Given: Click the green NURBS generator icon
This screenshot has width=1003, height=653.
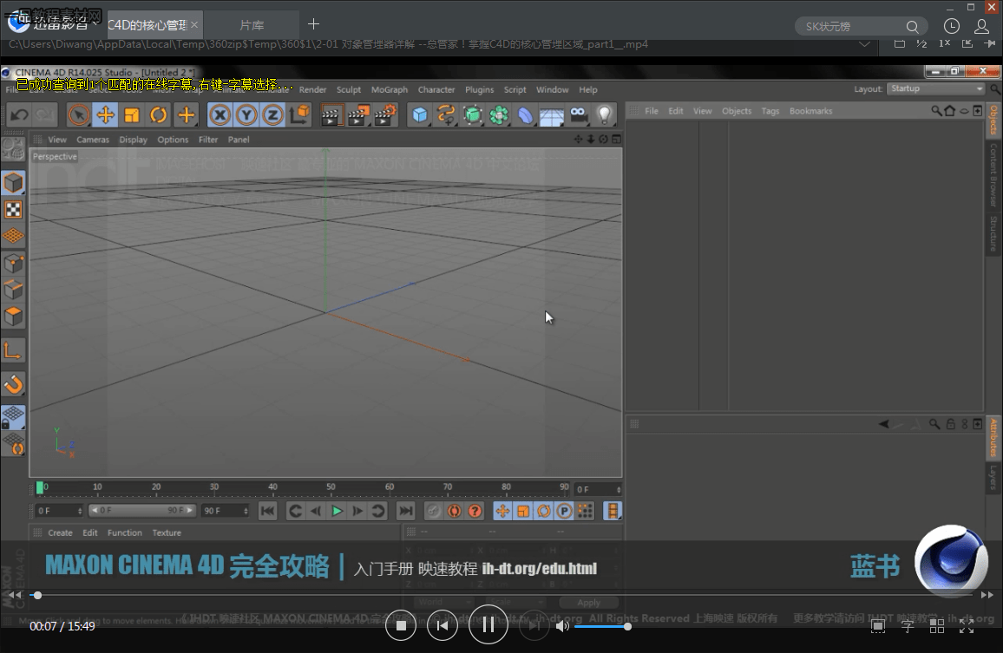Looking at the screenshot, I should (x=473, y=115).
